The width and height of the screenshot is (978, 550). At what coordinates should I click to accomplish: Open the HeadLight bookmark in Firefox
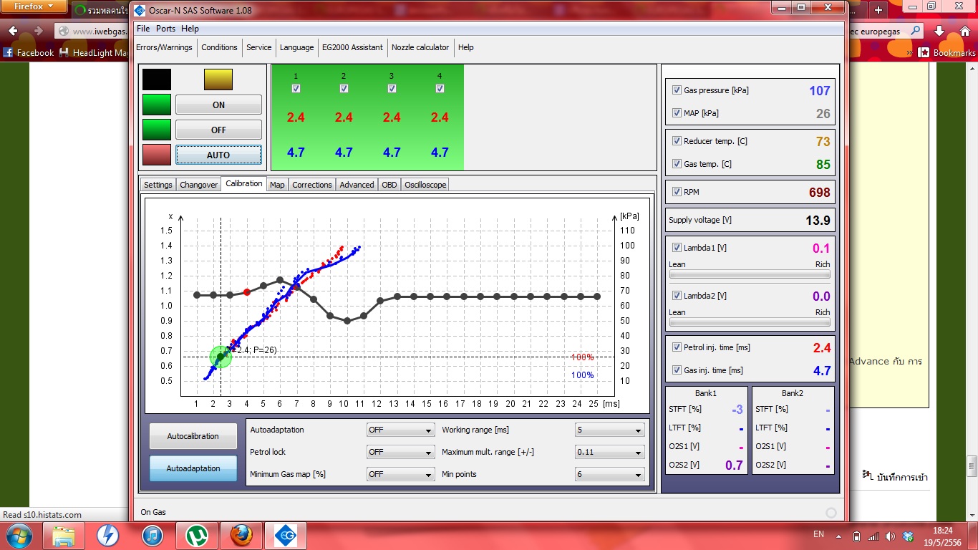click(95, 52)
